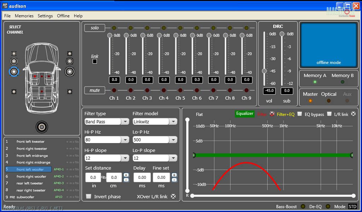Select subwoofer row in channel list
The width and height of the screenshot is (362, 212).
[42, 197]
